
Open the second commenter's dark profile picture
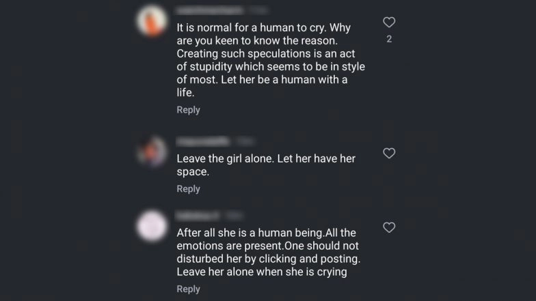(x=151, y=149)
